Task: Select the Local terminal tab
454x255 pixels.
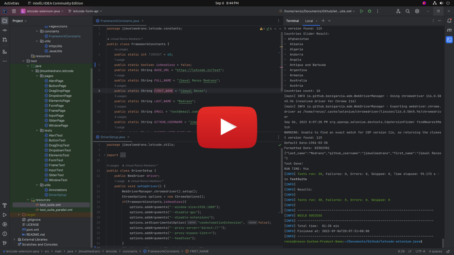Action: [309, 21]
